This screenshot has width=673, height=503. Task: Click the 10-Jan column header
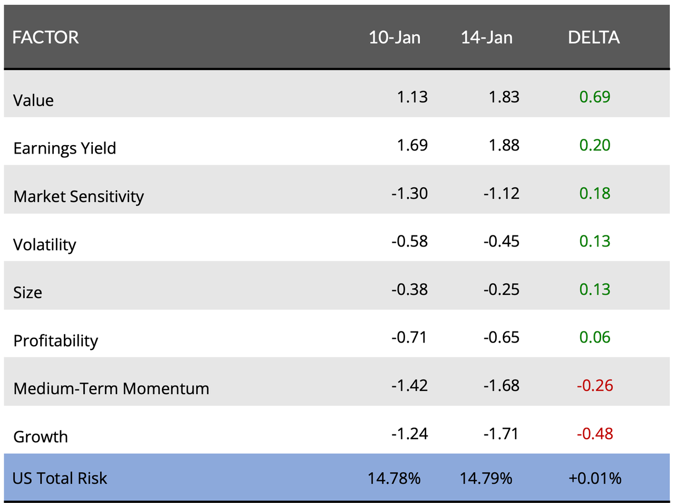(x=394, y=37)
